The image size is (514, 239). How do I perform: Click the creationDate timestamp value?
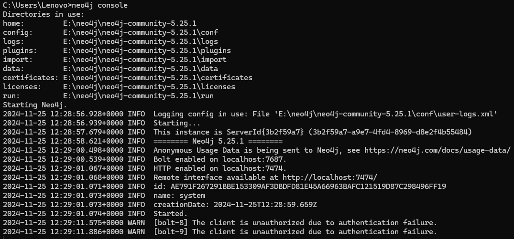[270, 205]
